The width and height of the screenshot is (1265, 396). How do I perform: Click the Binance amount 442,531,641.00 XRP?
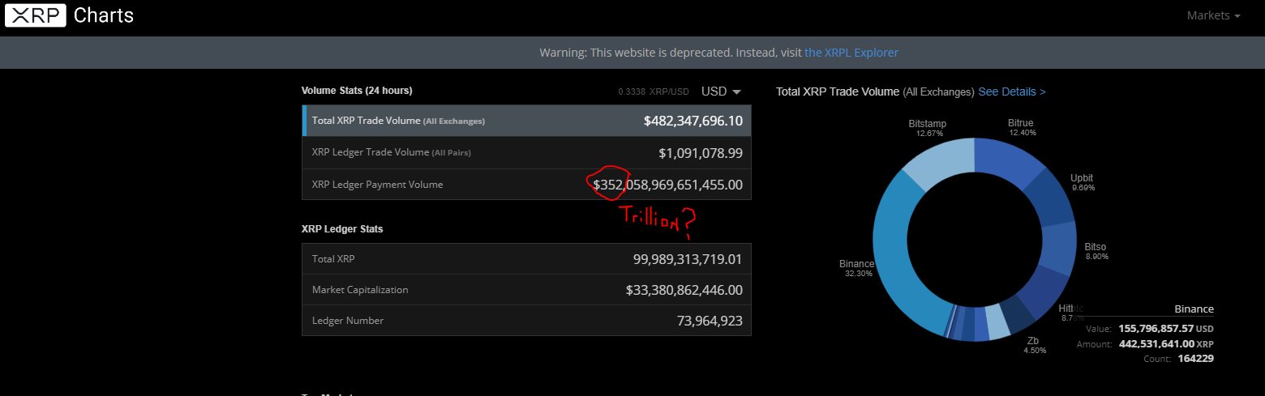tap(1166, 344)
